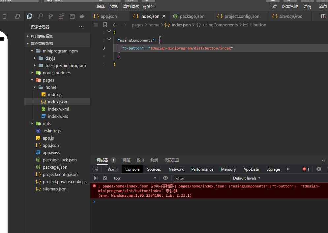Fold usingComponents block on line 2

click(109, 39)
